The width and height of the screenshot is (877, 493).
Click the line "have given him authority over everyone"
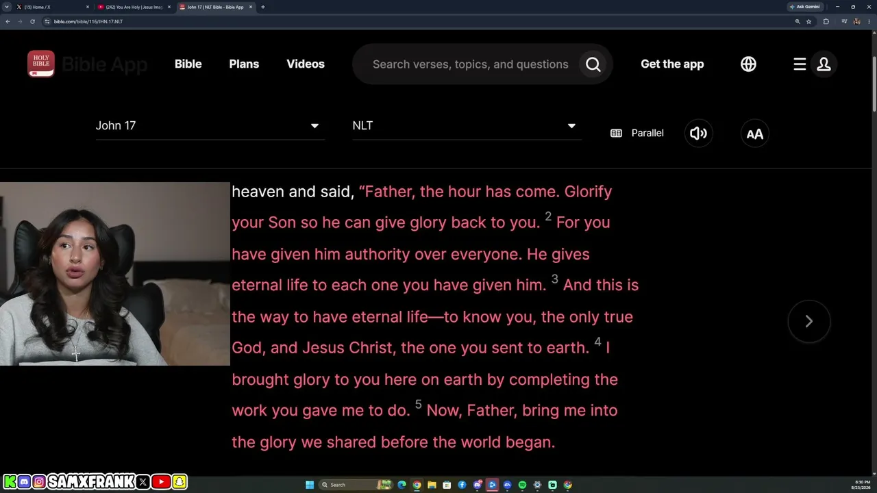pos(410,254)
